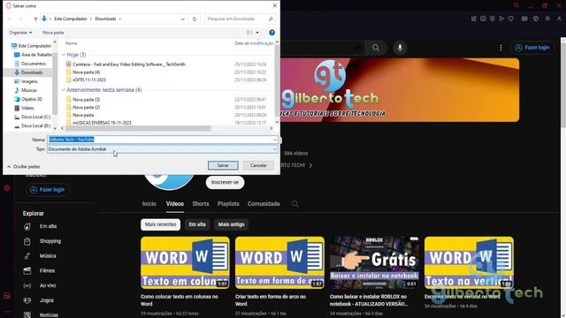Click the file list horizontal scrollbar

click(138, 128)
